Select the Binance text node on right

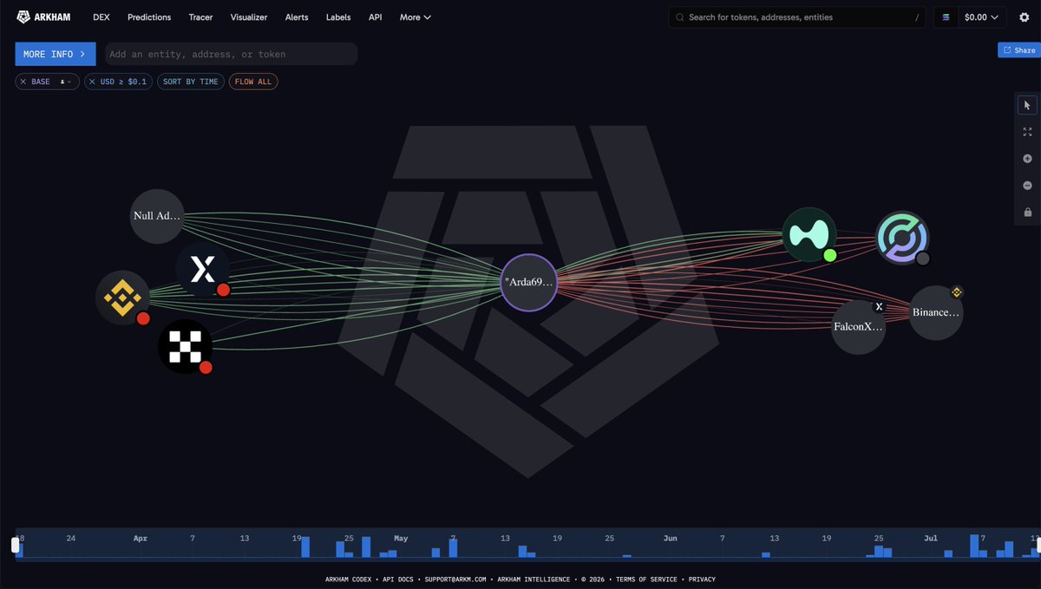pos(936,312)
